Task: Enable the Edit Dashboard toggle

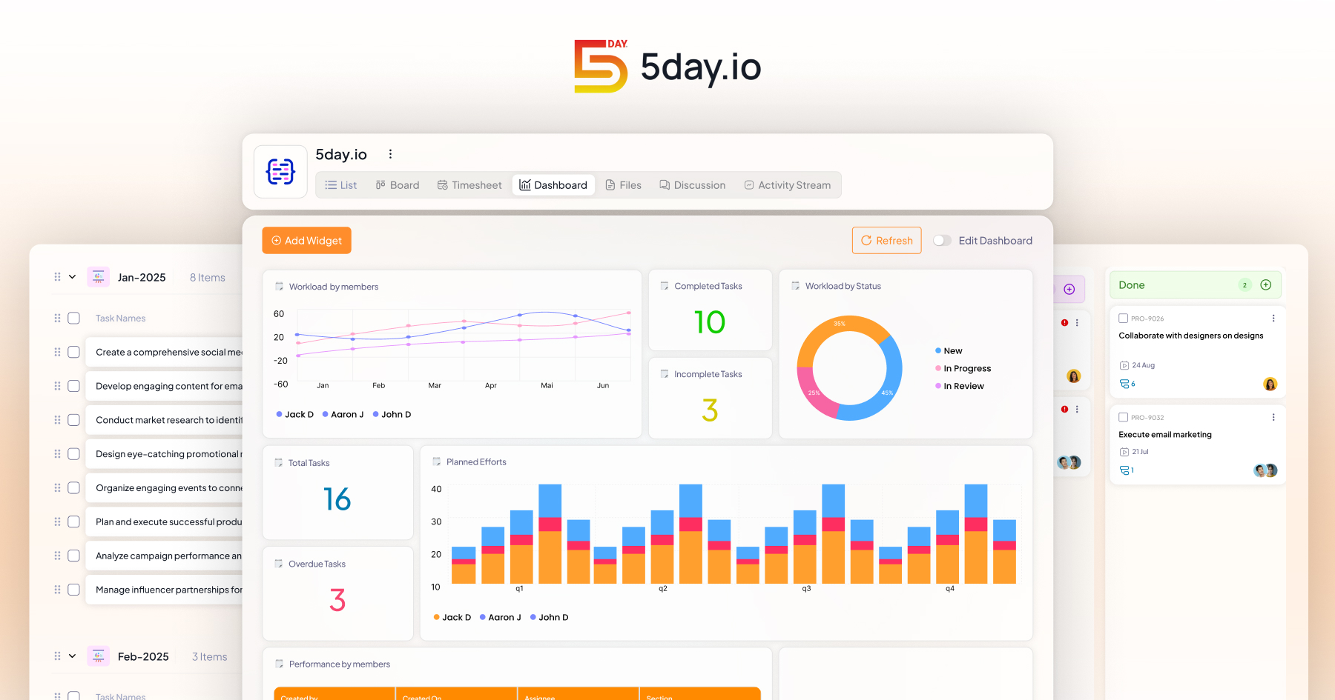Action: click(943, 240)
